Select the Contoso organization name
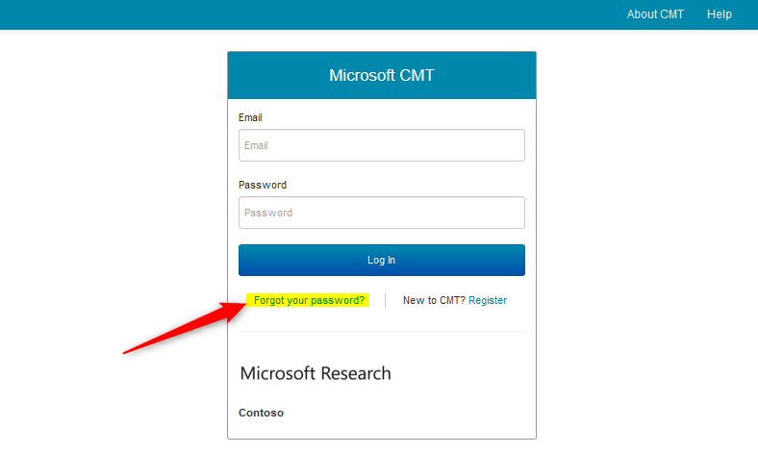The width and height of the screenshot is (758, 453). pyautogui.click(x=261, y=413)
